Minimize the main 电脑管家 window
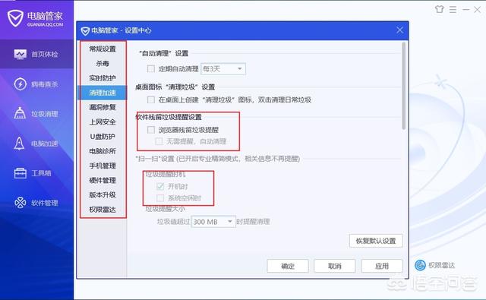Image resolution: width=486 pixels, height=300 pixels. pos(465,10)
